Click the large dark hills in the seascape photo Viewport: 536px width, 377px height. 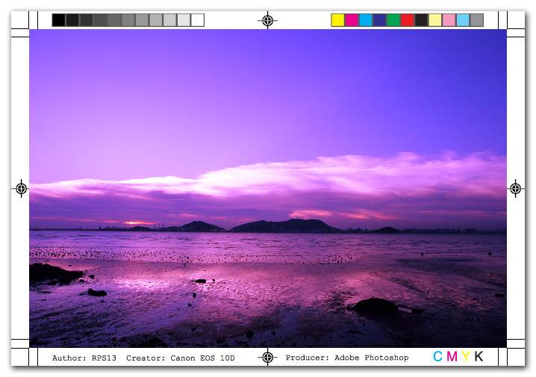[284, 226]
